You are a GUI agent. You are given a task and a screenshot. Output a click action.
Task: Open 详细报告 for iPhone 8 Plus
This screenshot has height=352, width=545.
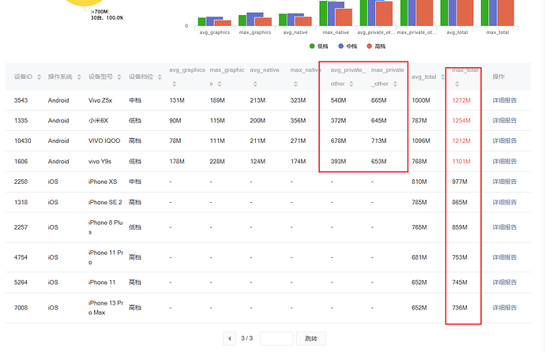pos(505,227)
